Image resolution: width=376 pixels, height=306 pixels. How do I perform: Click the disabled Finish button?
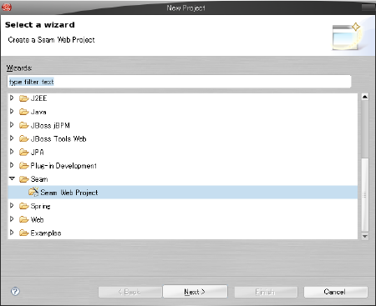coord(266,292)
